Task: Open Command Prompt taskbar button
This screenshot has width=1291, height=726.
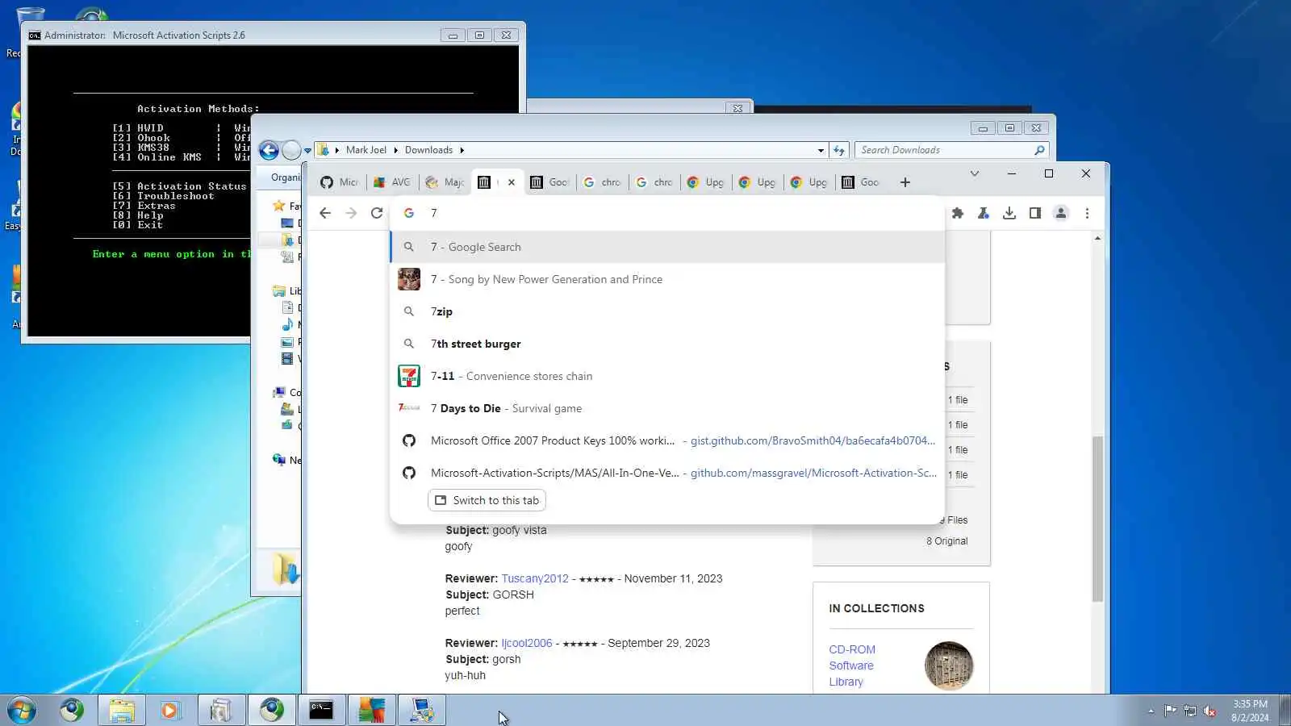Action: 322,710
